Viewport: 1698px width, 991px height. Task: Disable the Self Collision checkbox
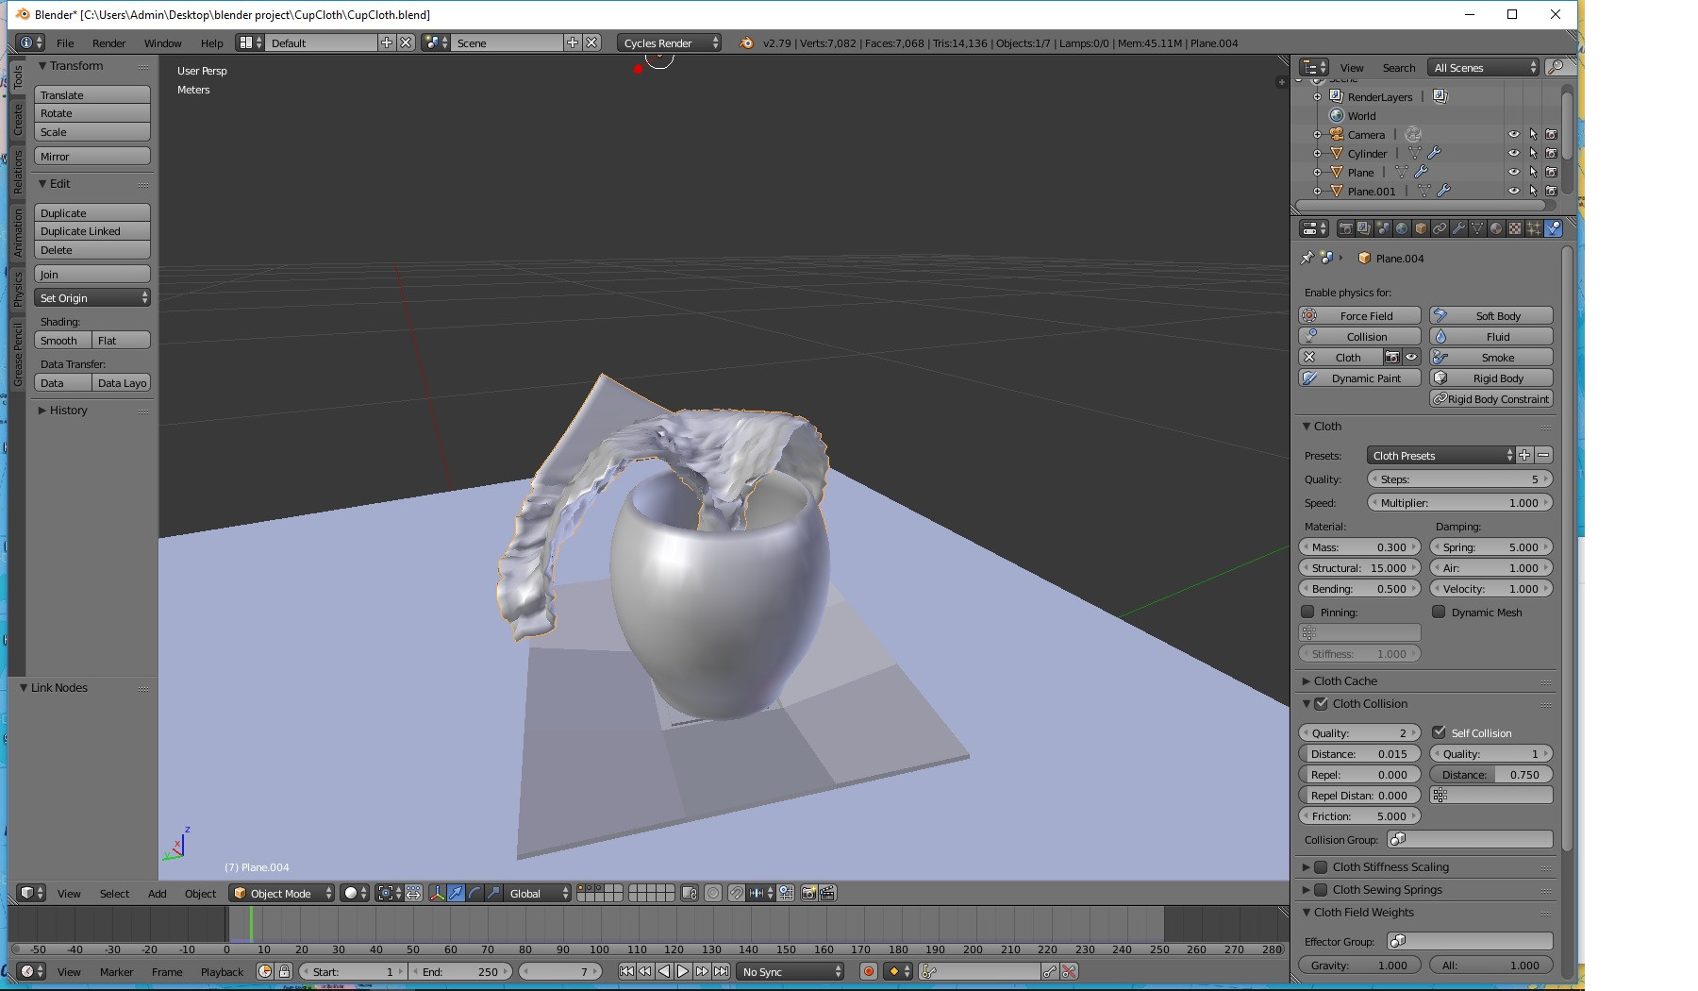pyautogui.click(x=1439, y=731)
